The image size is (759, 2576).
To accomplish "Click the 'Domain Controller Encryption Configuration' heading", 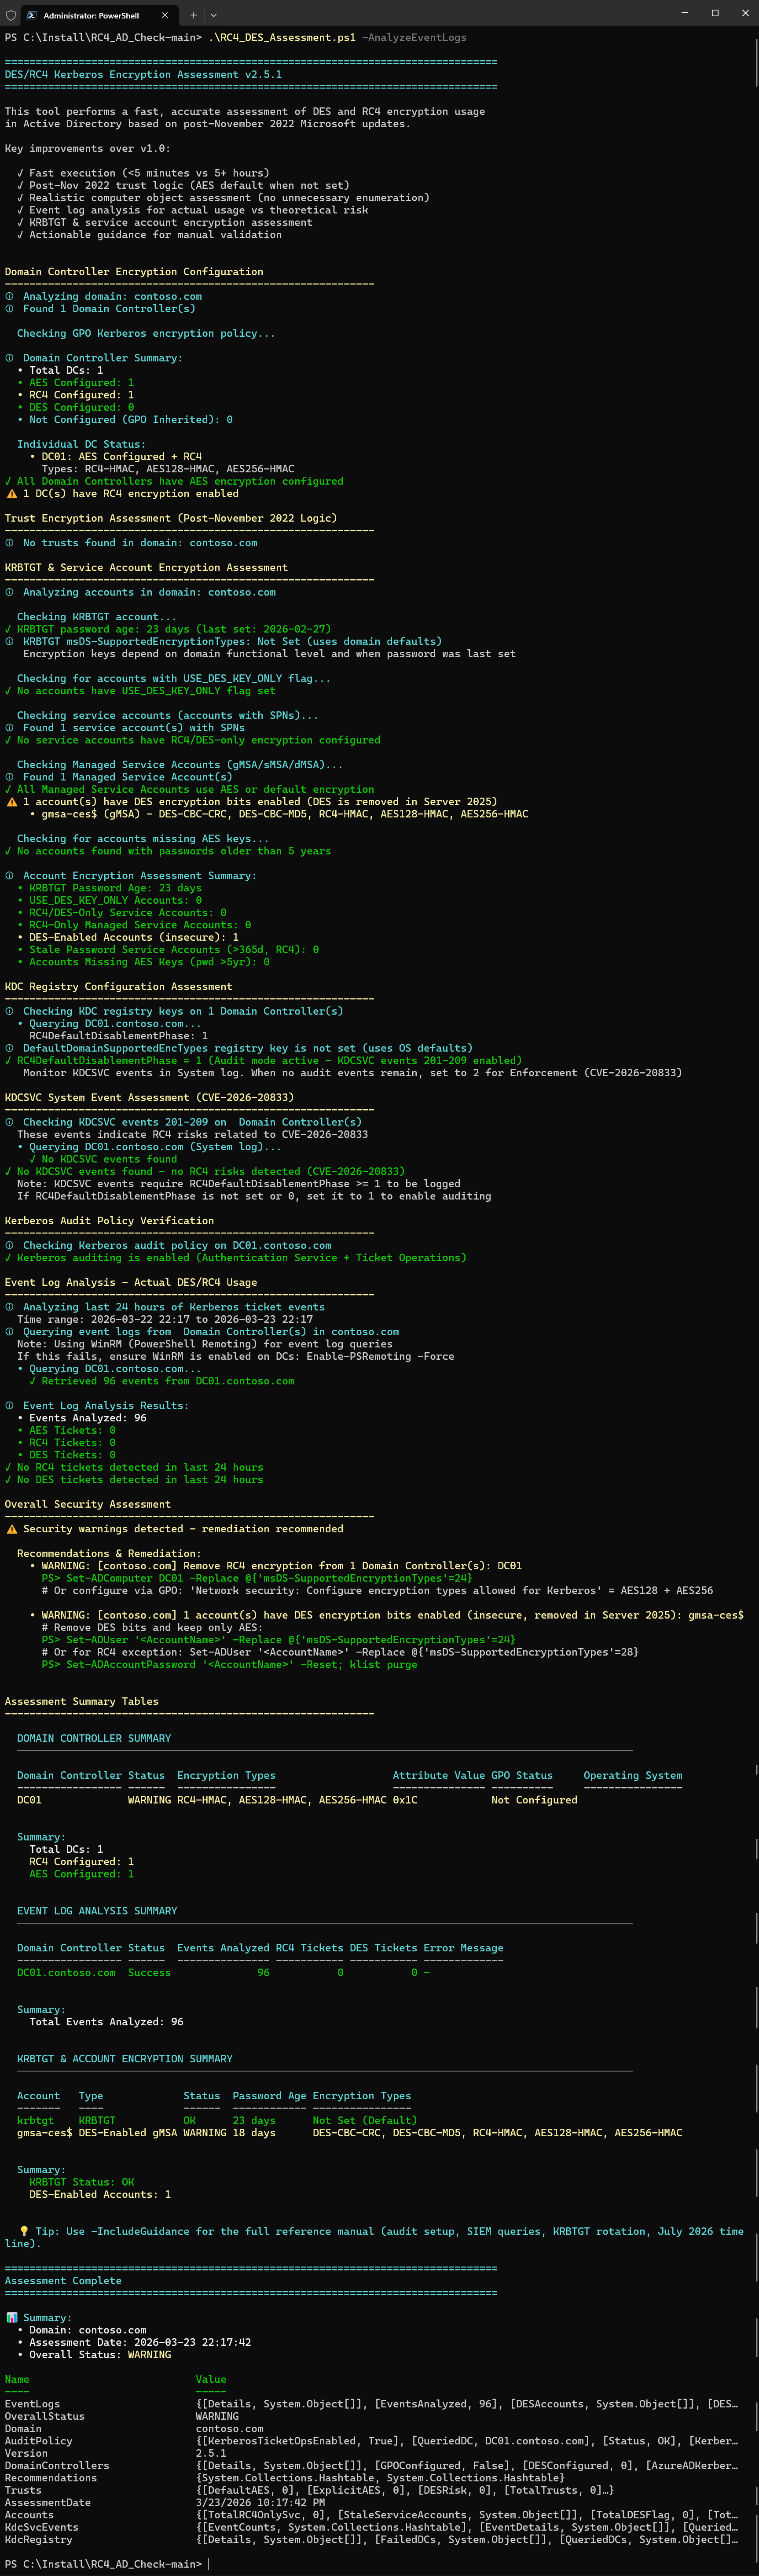I will point(134,272).
